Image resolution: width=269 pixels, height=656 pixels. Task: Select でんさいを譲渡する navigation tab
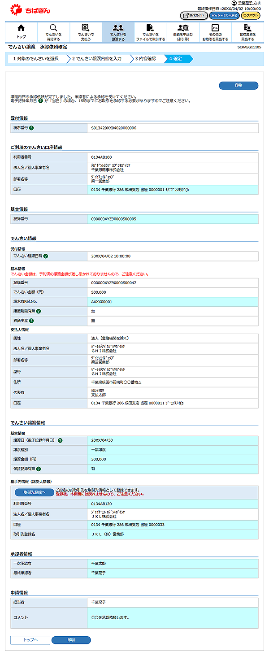[x=118, y=32]
